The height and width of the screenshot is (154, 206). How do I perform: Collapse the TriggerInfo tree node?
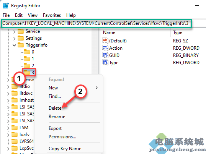pos(14,45)
